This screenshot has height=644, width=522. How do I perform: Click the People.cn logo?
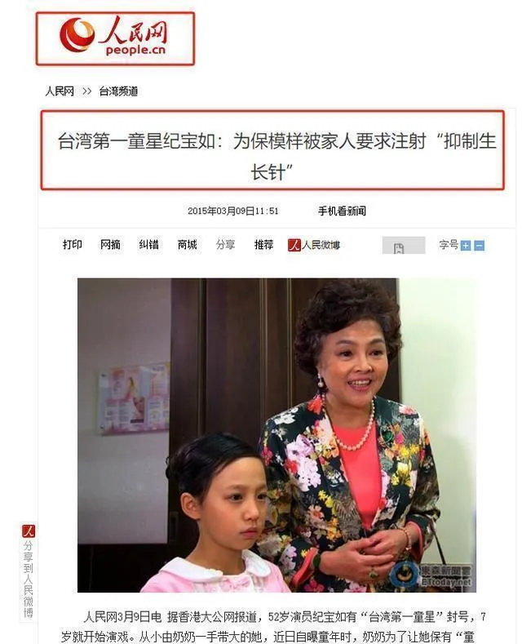(x=114, y=38)
